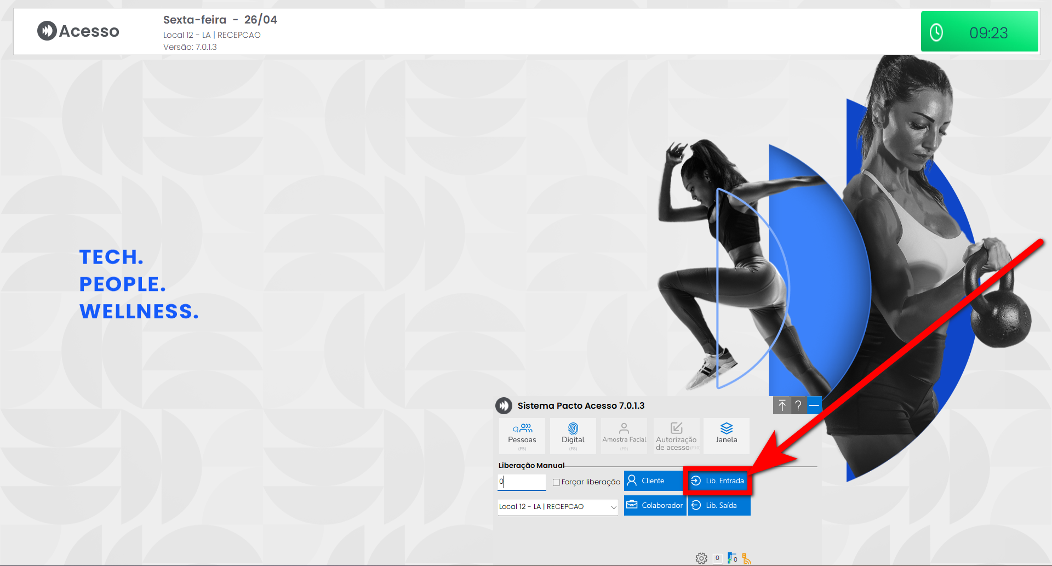Expand the Local 12 - LA | RECEPCAO dropdown
The height and width of the screenshot is (566, 1052).
click(x=613, y=507)
